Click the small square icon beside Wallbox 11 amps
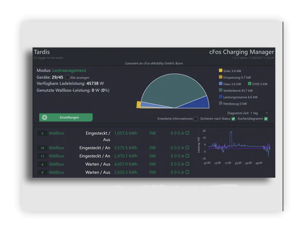The height and width of the screenshot is (233, 305). 188,156
